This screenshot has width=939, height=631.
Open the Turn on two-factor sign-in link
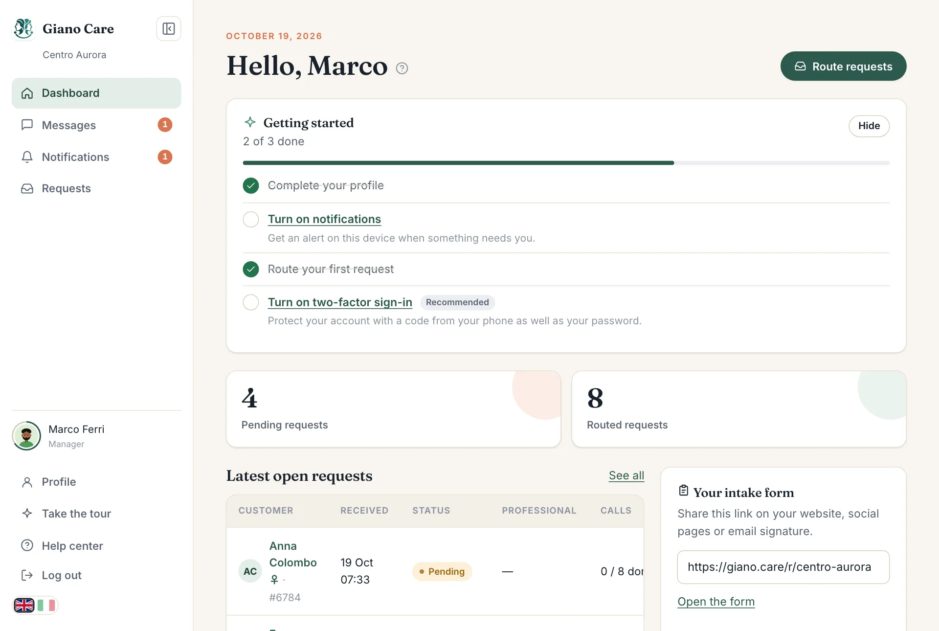(340, 302)
